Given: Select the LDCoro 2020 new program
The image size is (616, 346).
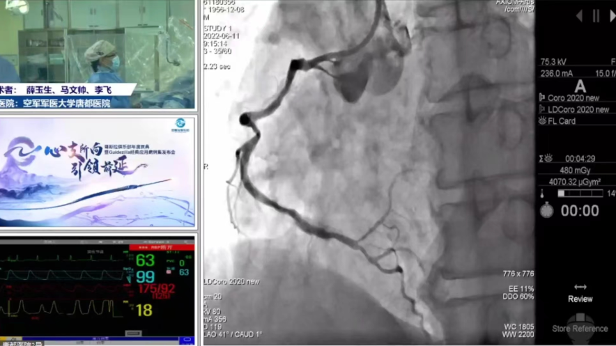Looking at the screenshot, I should [x=578, y=109].
